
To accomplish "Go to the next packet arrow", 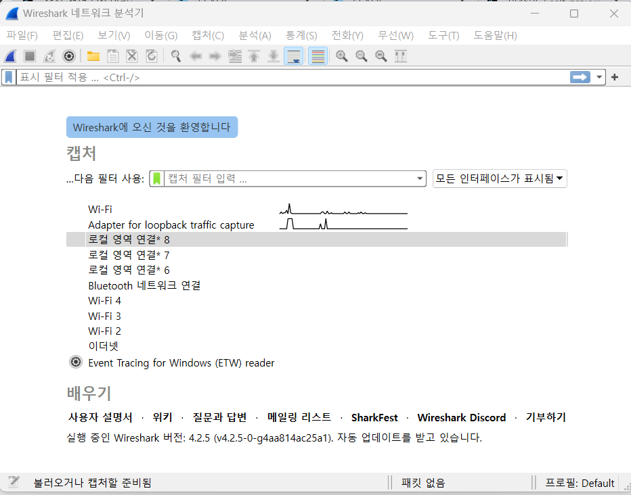I will [x=215, y=56].
